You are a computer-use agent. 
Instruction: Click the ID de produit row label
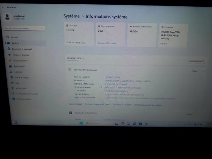click(x=80, y=90)
